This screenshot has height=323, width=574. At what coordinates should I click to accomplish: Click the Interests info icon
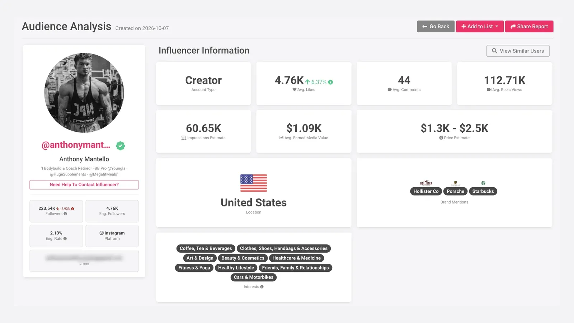[262, 287]
